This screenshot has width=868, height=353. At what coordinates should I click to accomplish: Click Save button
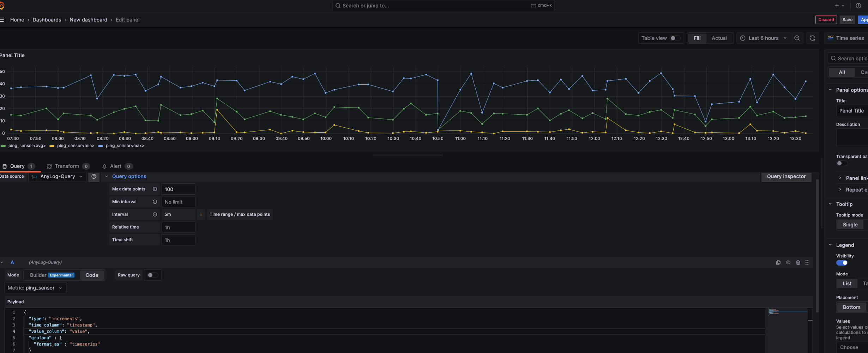pos(847,20)
